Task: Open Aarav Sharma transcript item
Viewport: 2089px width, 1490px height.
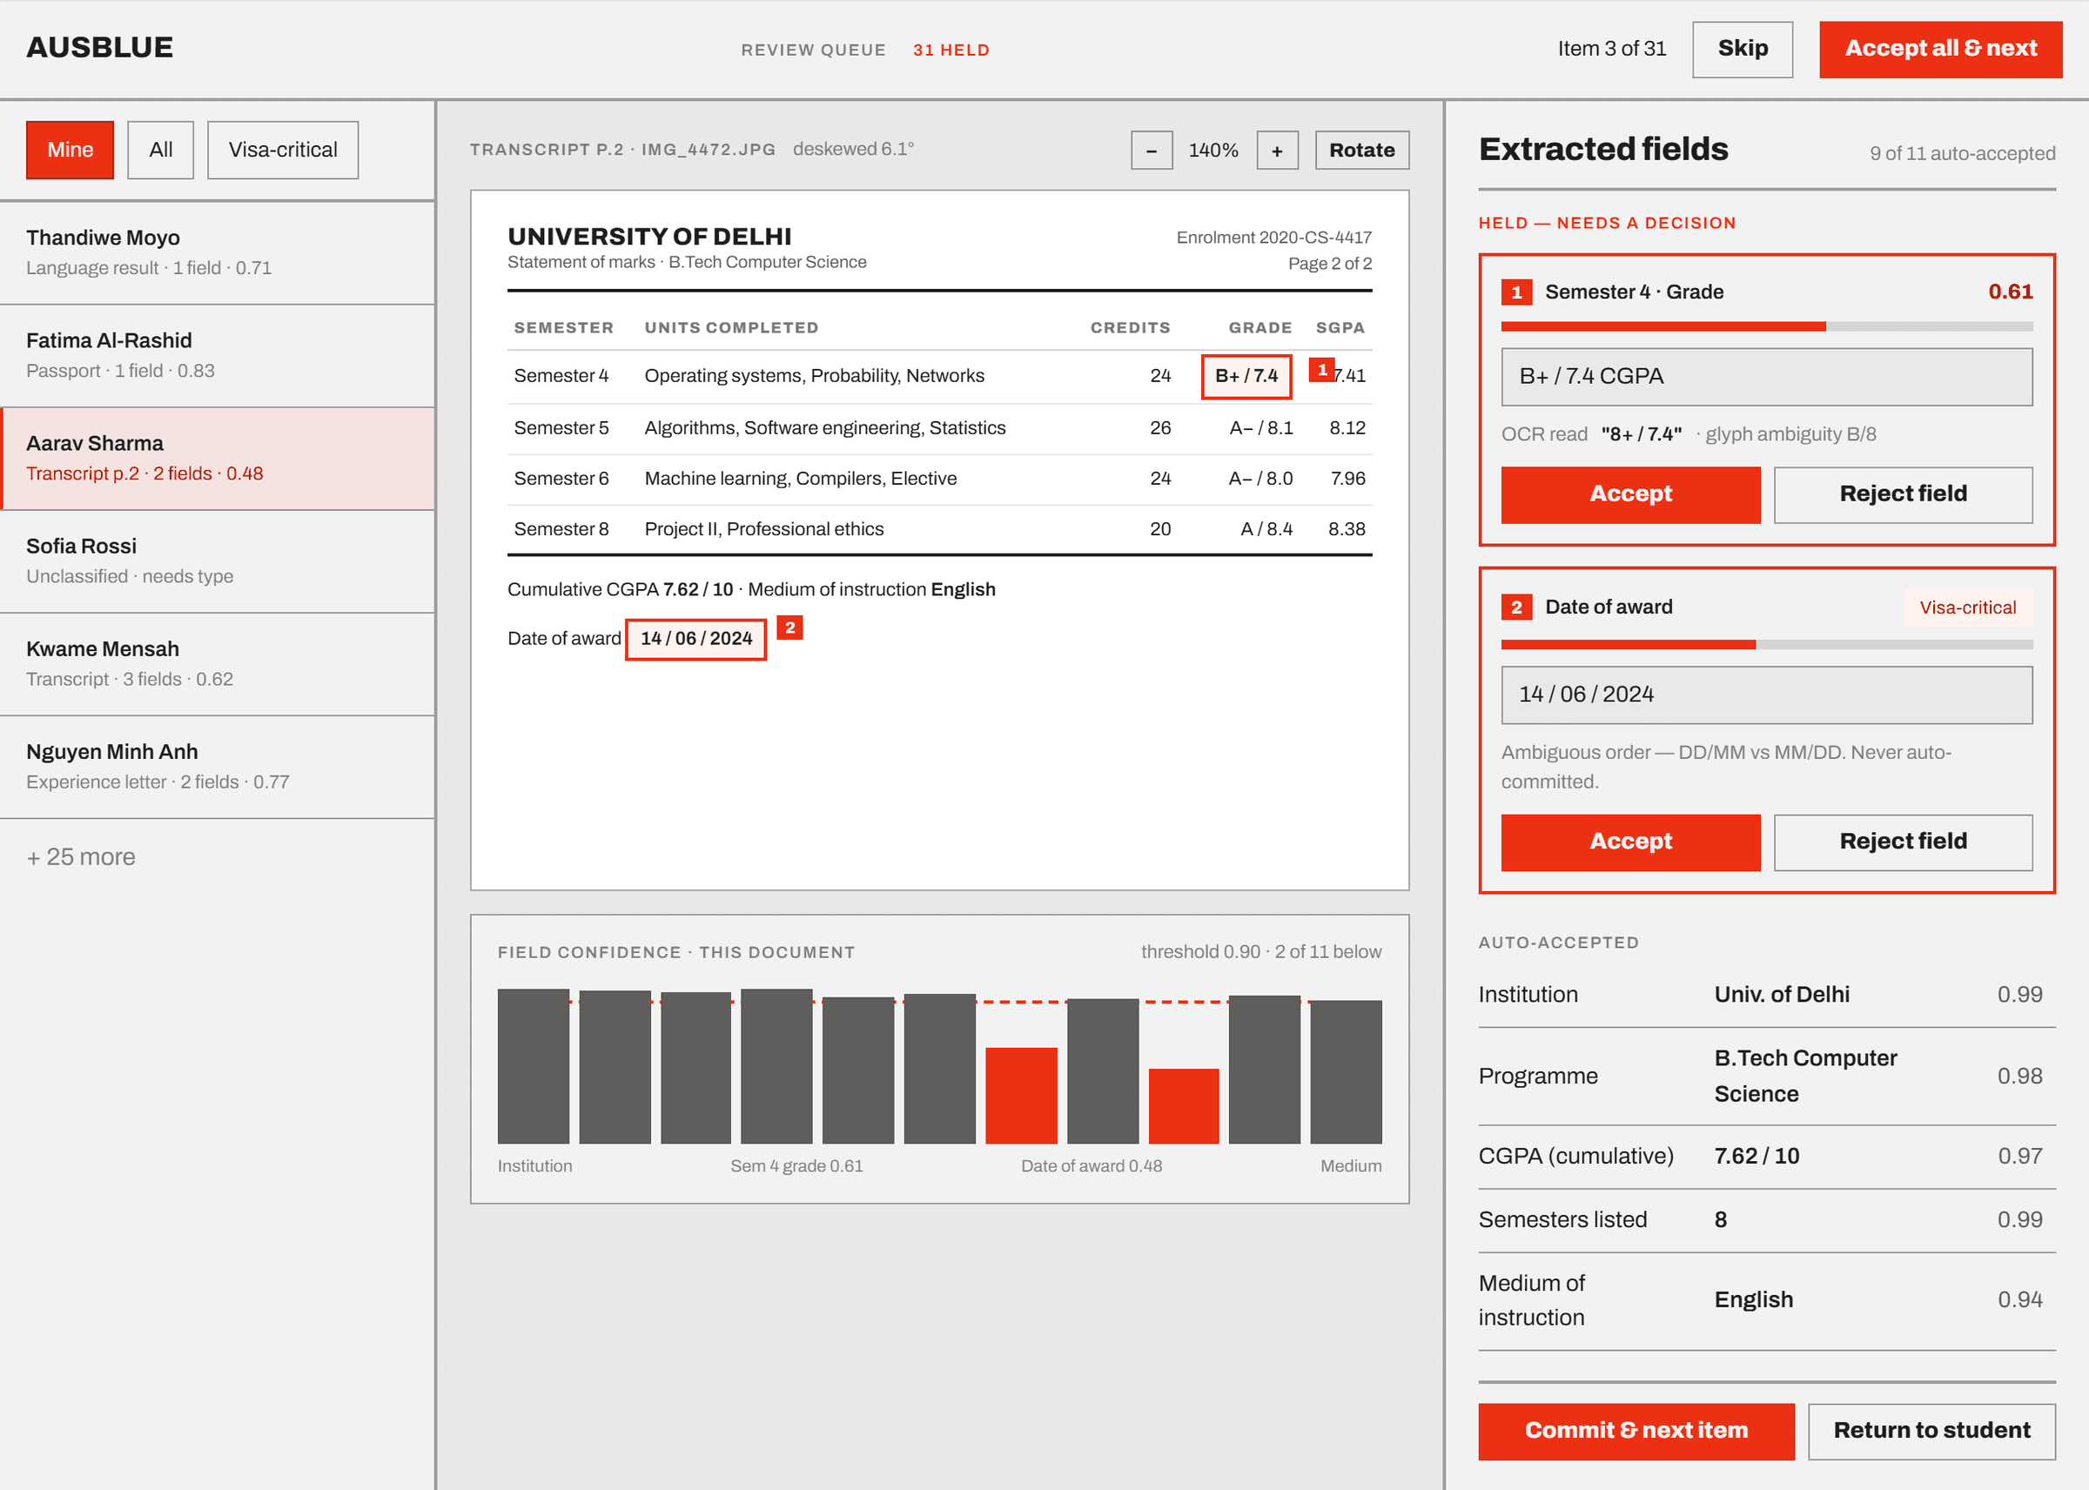Action: [218, 458]
